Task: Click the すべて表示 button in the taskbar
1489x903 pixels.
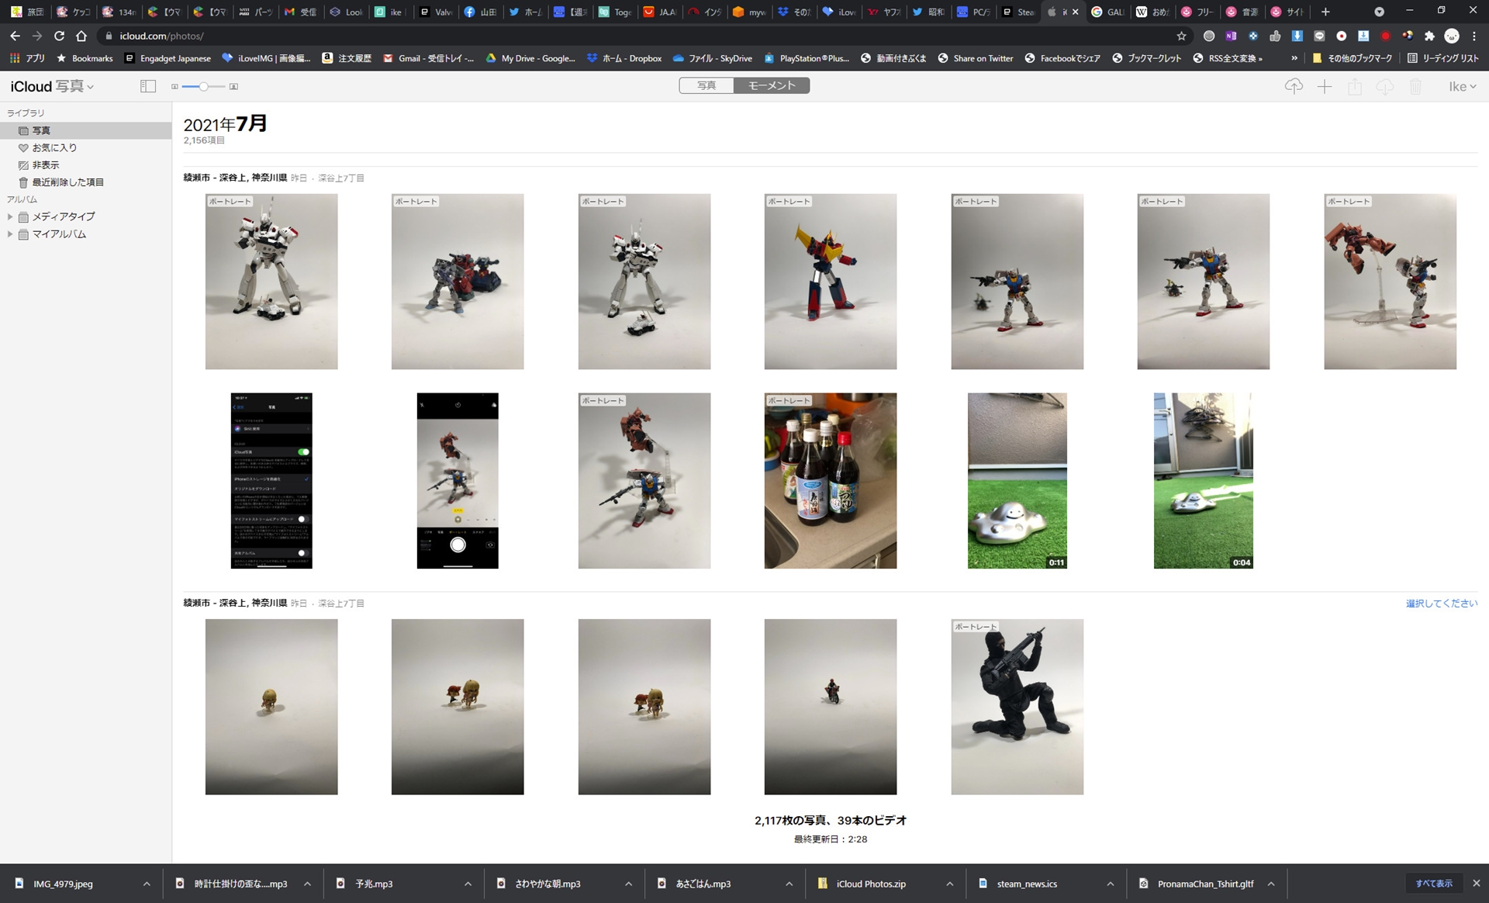Action: 1435,884
